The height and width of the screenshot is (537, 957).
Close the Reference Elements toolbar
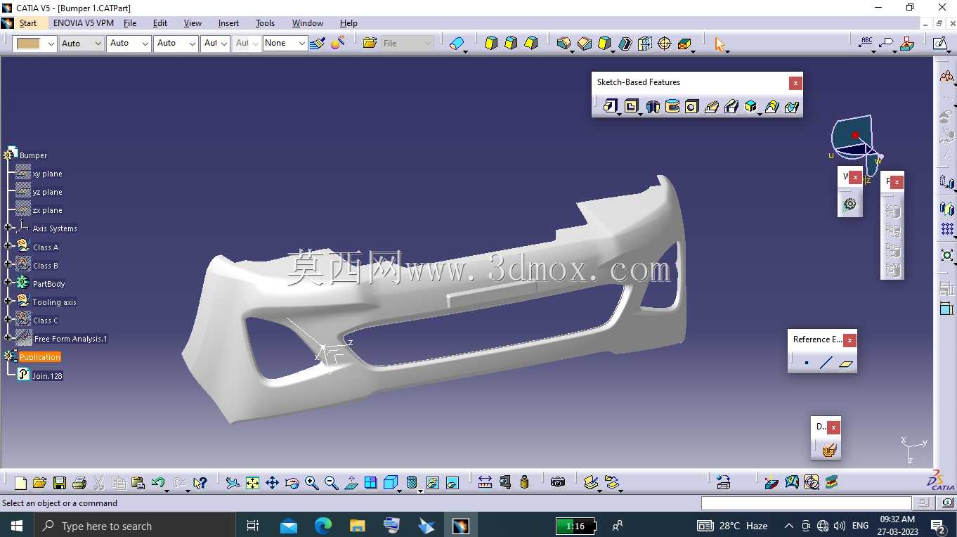tap(849, 340)
